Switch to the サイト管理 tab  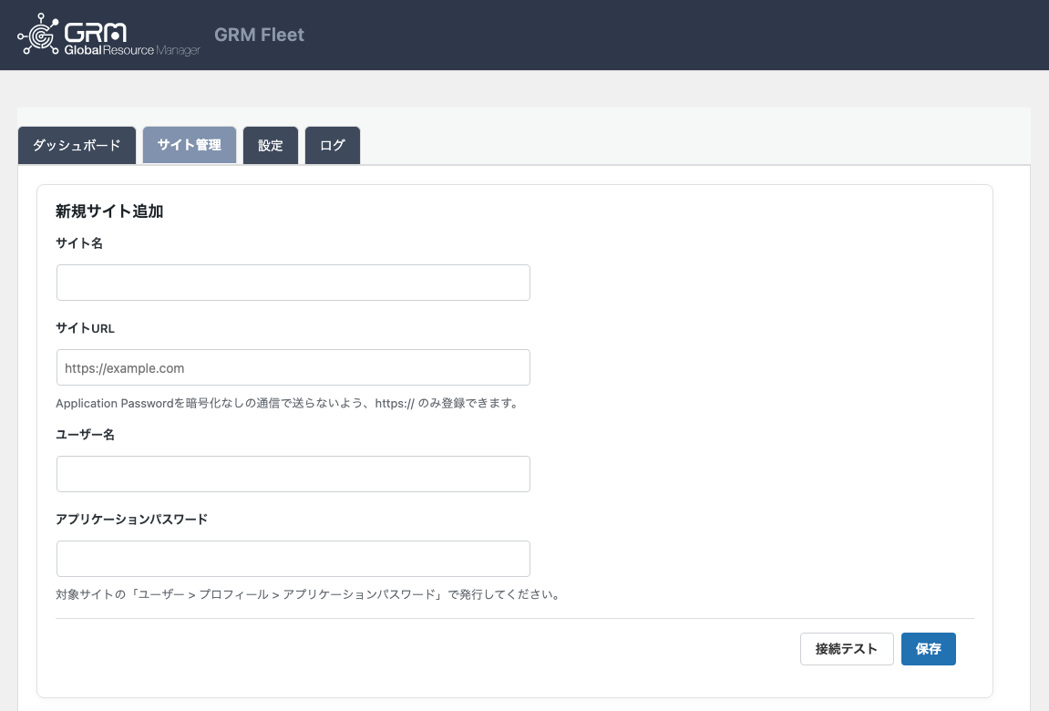pos(190,144)
